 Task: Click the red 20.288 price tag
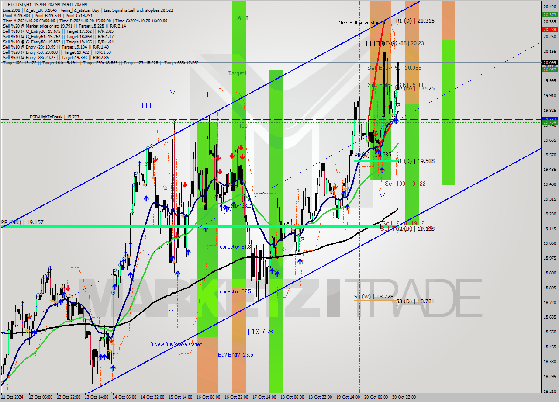pos(549,30)
